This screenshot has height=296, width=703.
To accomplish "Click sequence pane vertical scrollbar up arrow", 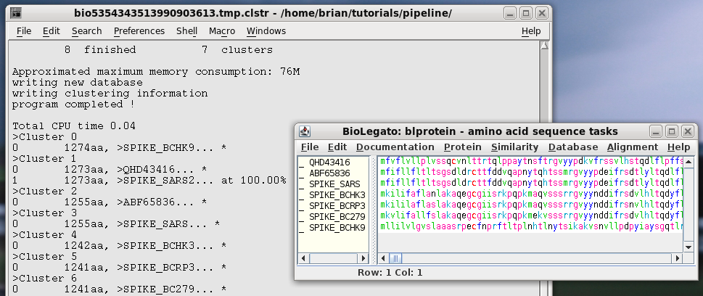I will point(690,161).
